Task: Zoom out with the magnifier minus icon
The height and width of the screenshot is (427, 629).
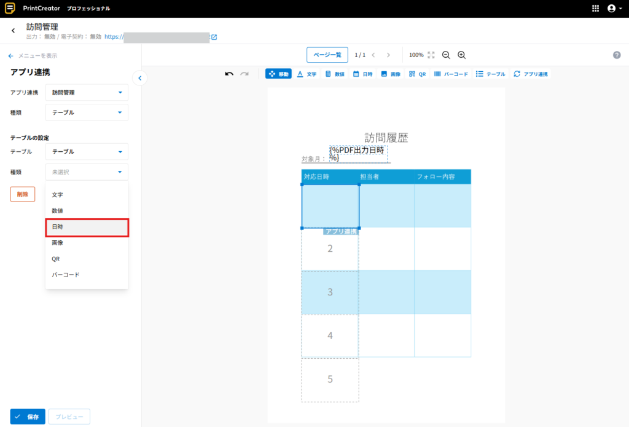Action: [447, 55]
